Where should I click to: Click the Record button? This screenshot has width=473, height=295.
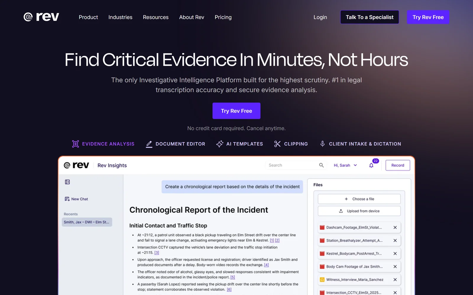(398, 165)
